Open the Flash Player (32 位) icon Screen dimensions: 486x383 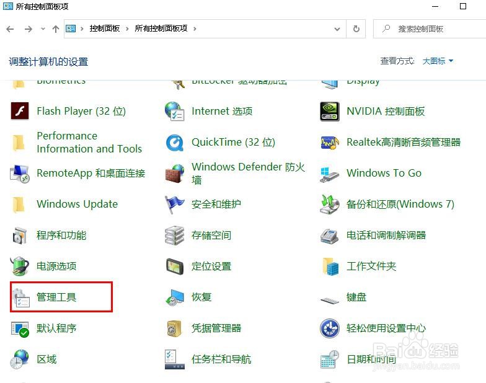[x=20, y=111]
